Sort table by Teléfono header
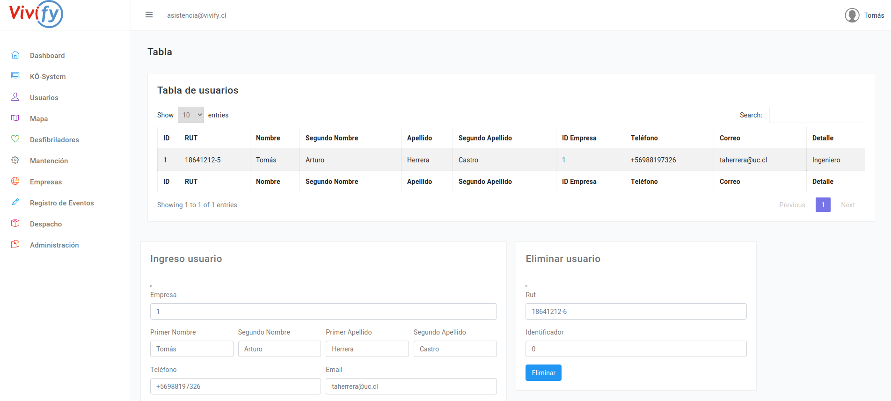This screenshot has height=401, width=891. [x=669, y=138]
